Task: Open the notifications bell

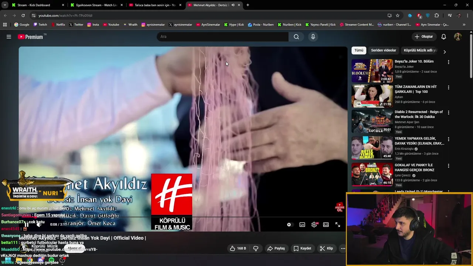Action: point(443,37)
